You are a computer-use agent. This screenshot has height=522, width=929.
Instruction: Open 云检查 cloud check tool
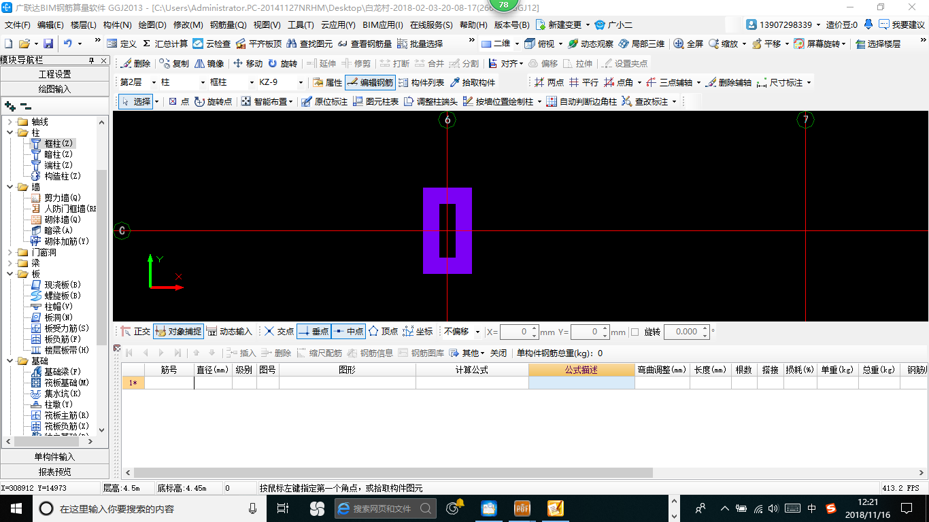pos(212,43)
